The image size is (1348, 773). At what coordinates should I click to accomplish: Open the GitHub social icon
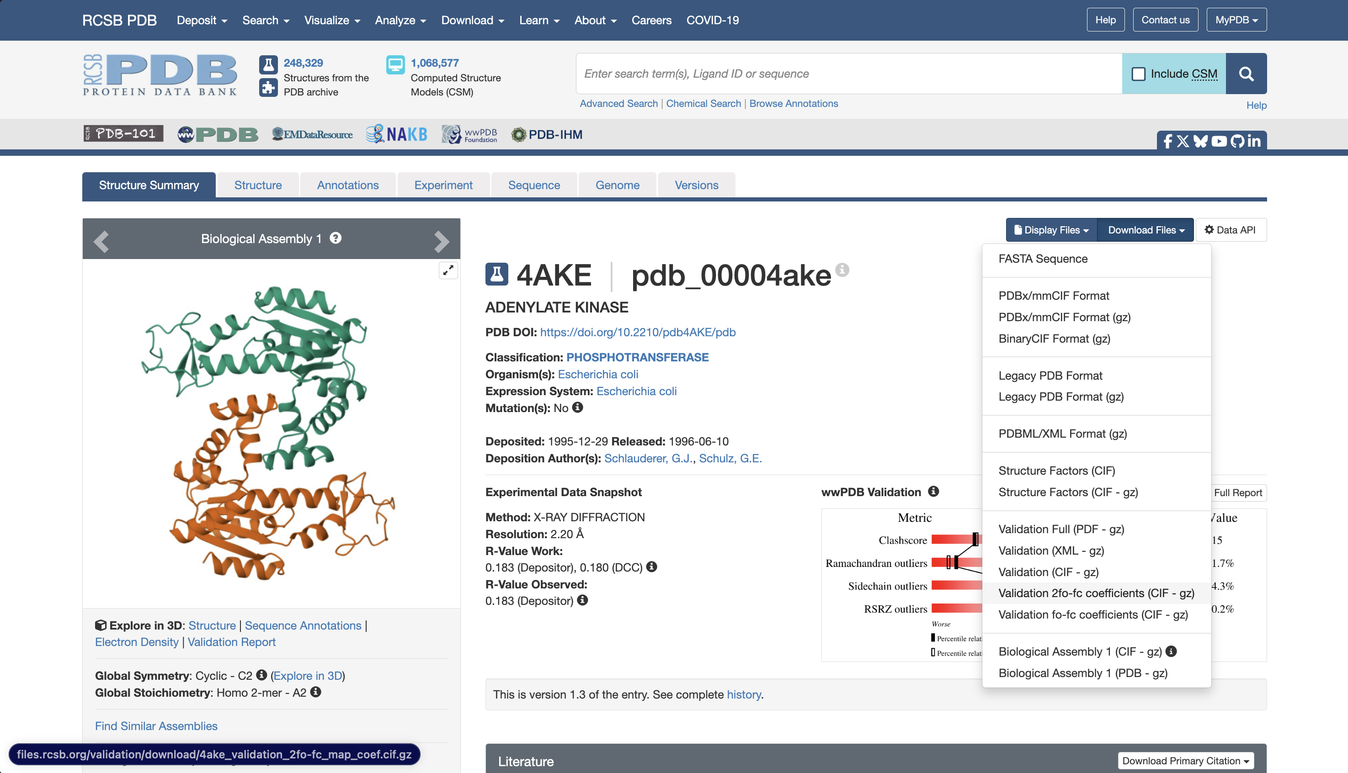coord(1237,141)
